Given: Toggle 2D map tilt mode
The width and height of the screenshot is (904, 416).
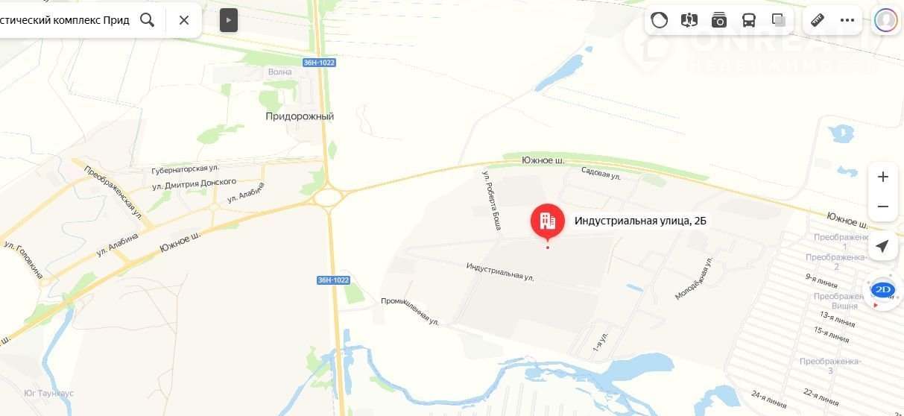Looking at the screenshot, I should point(882,289).
